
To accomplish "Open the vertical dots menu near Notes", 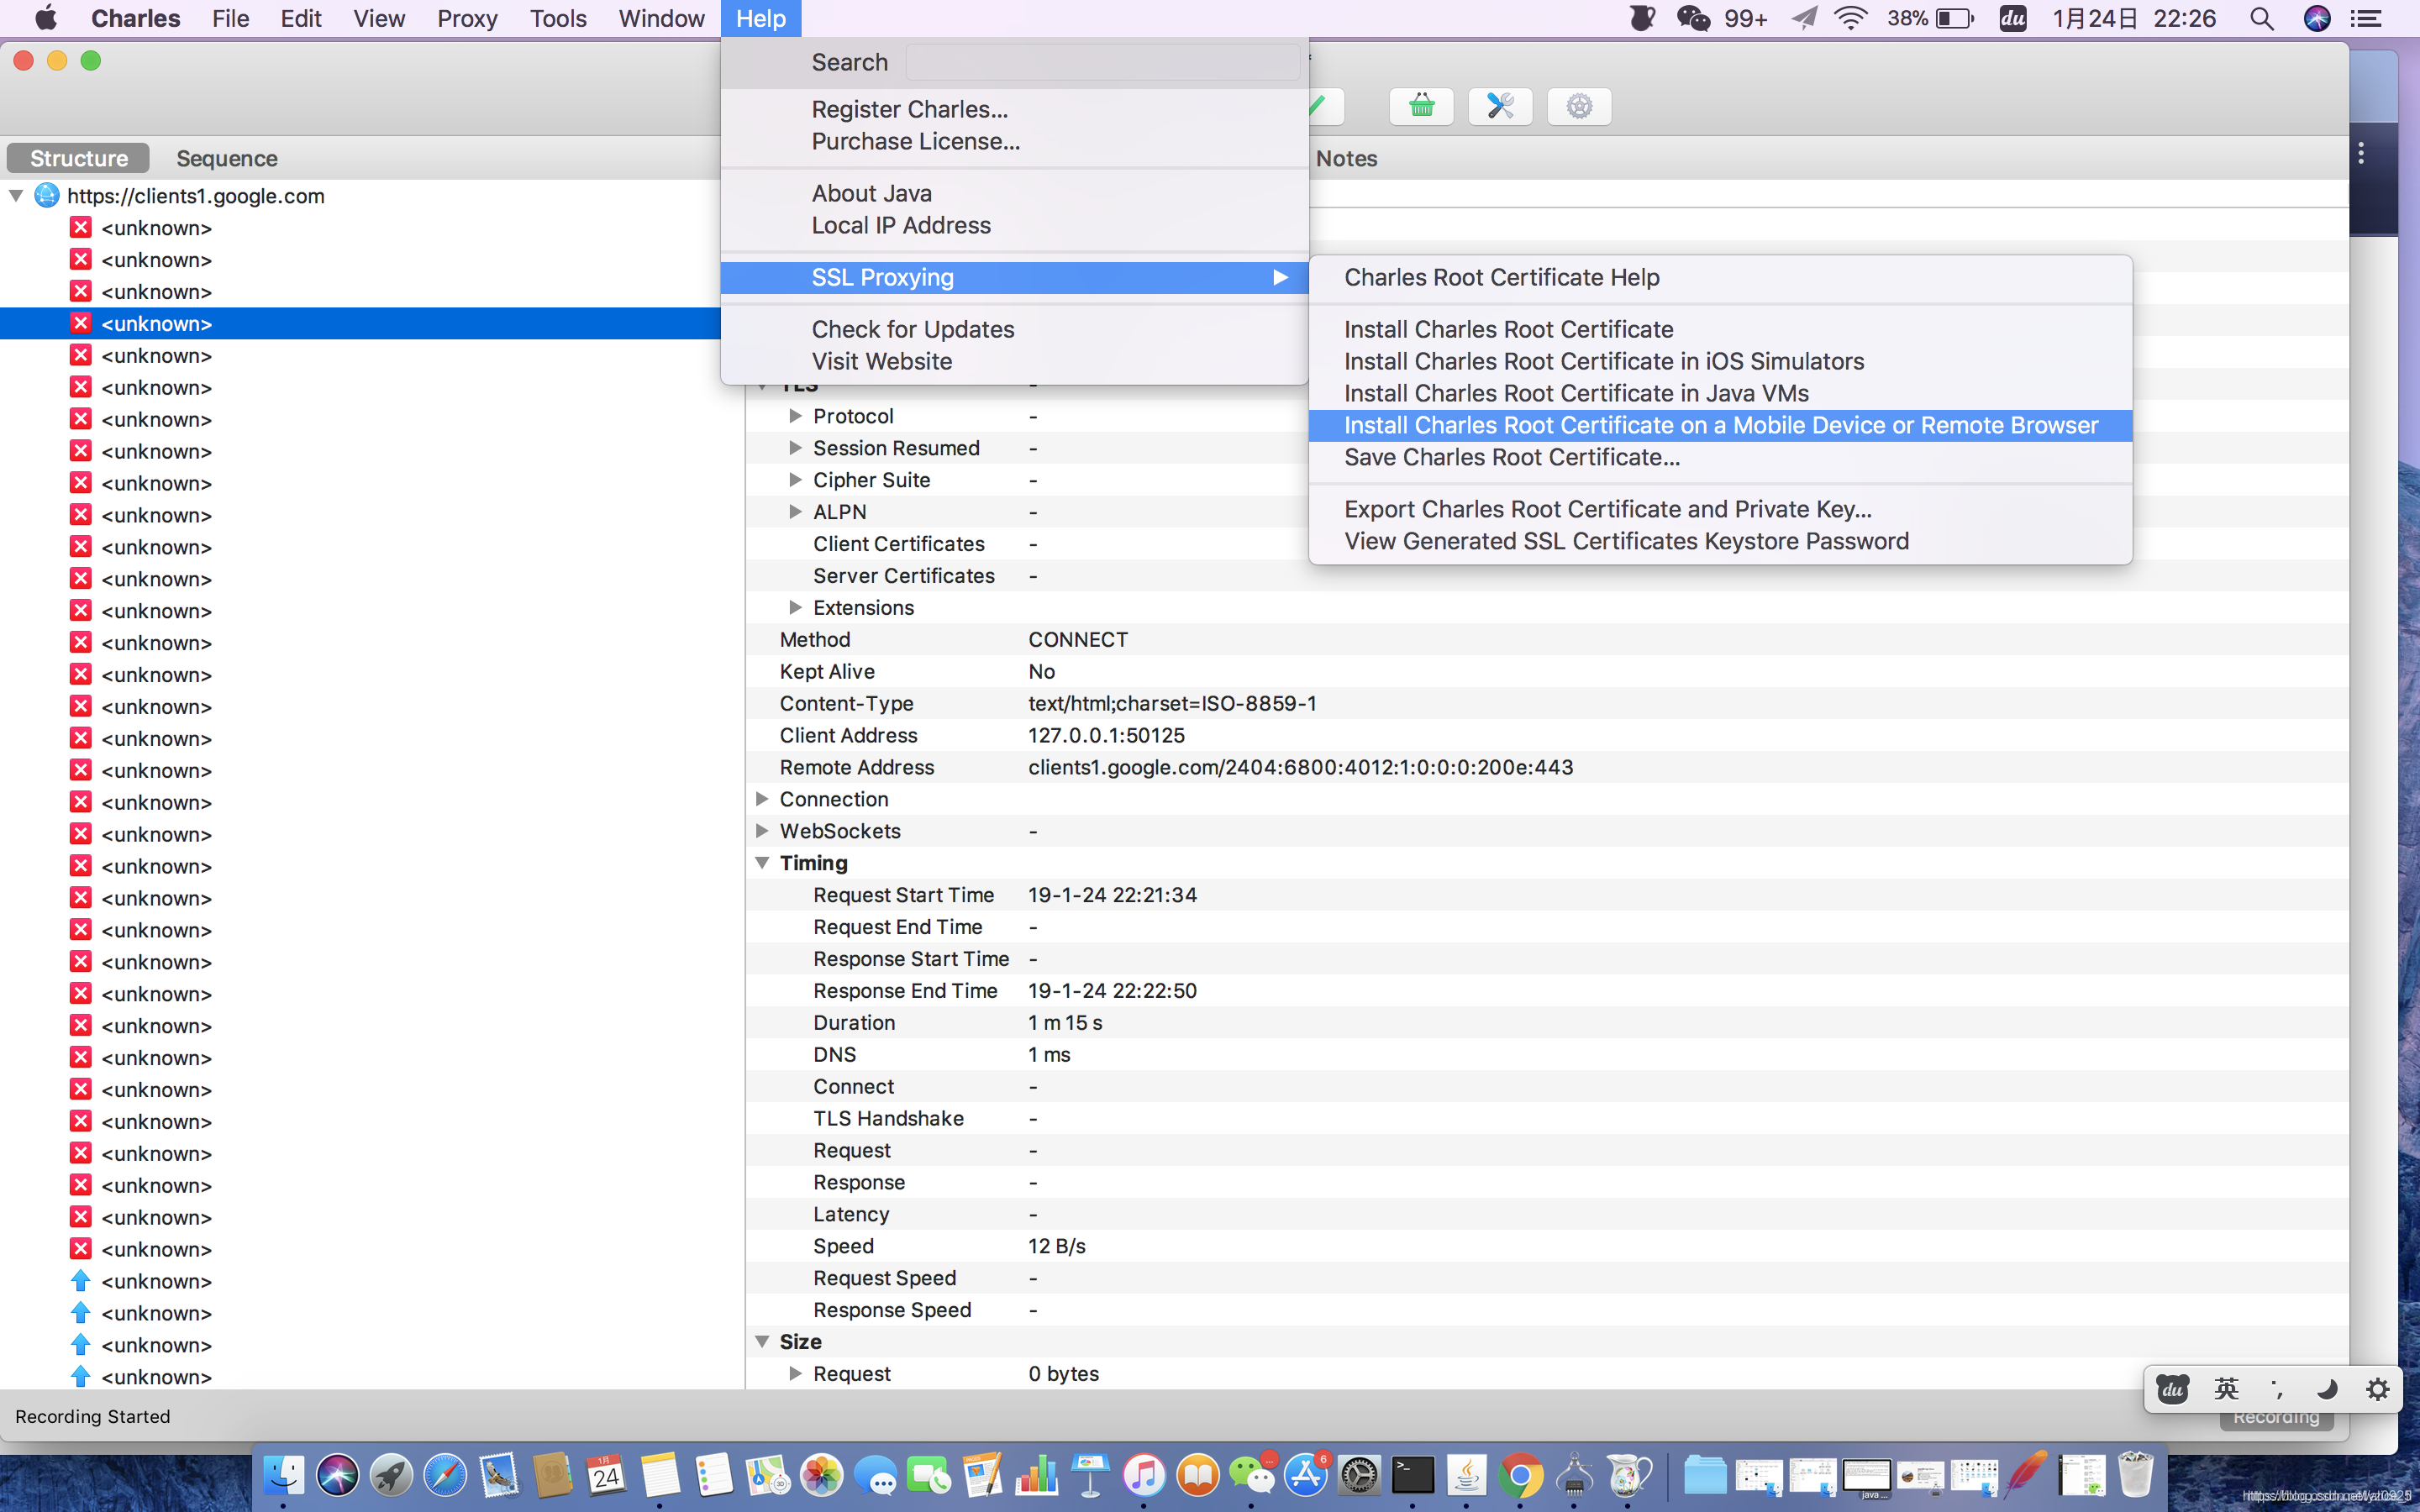I will [2361, 154].
